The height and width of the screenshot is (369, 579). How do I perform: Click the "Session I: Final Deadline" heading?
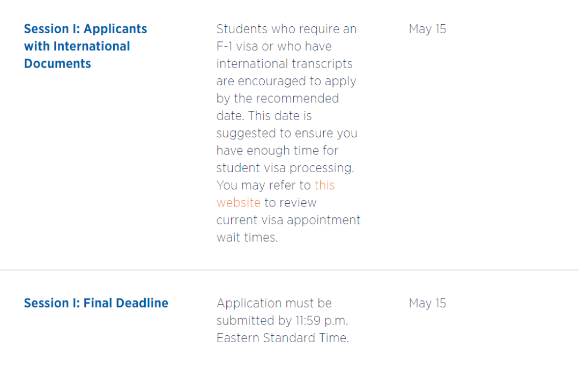click(96, 303)
